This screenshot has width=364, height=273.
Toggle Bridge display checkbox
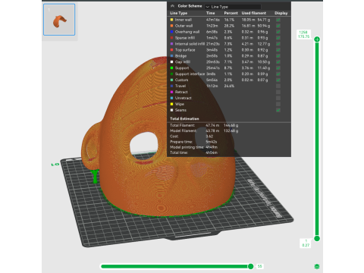click(278, 56)
